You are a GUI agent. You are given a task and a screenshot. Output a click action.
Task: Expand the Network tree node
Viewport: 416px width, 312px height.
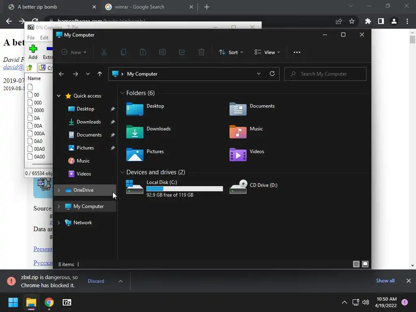(58, 223)
